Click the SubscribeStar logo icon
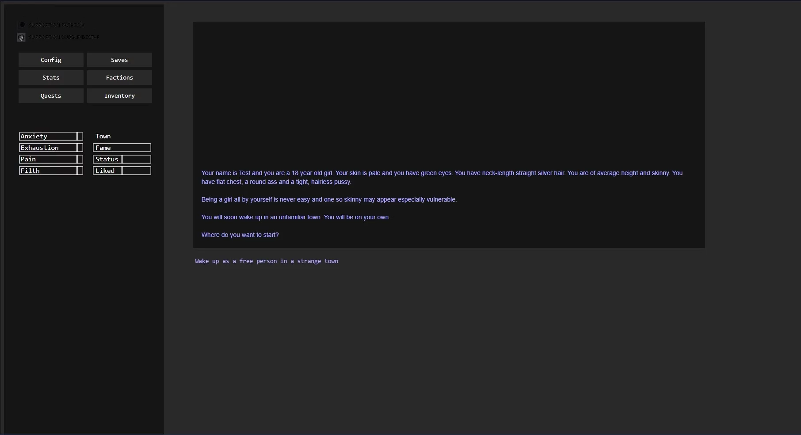 click(21, 38)
